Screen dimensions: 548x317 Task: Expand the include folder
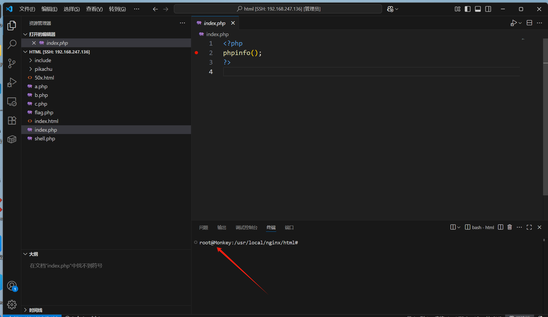point(43,60)
